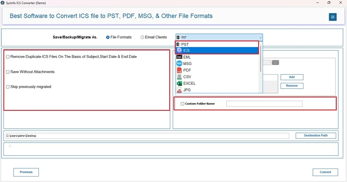This screenshot has height=182, width=347.
Task: Click the Custom Folder Name text field
Action: (x=264, y=104)
